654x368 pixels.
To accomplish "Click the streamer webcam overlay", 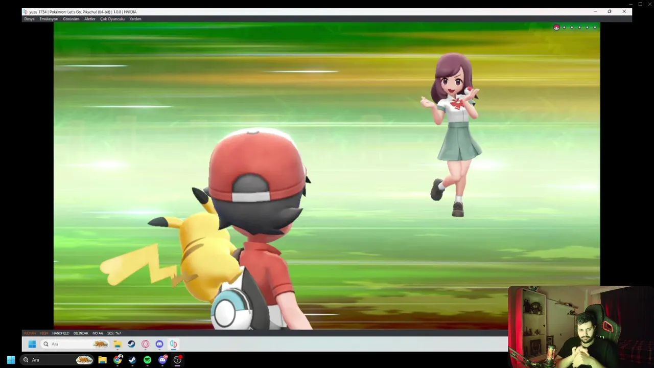I will point(581,327).
